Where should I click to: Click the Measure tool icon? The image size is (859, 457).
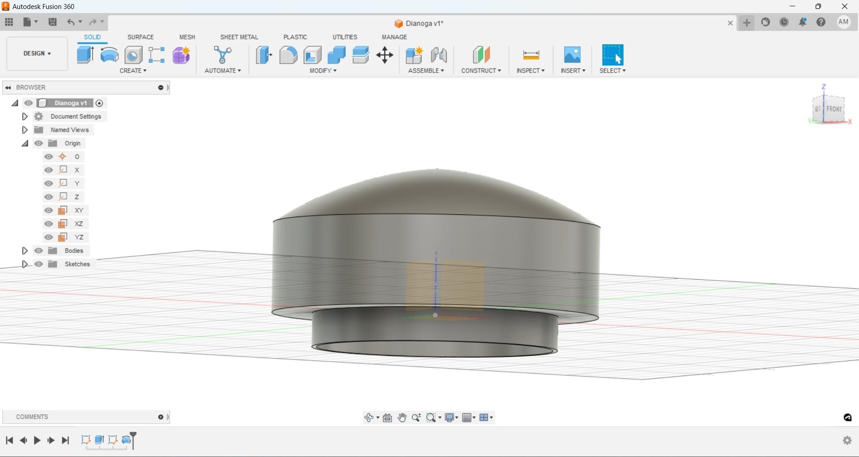531,55
